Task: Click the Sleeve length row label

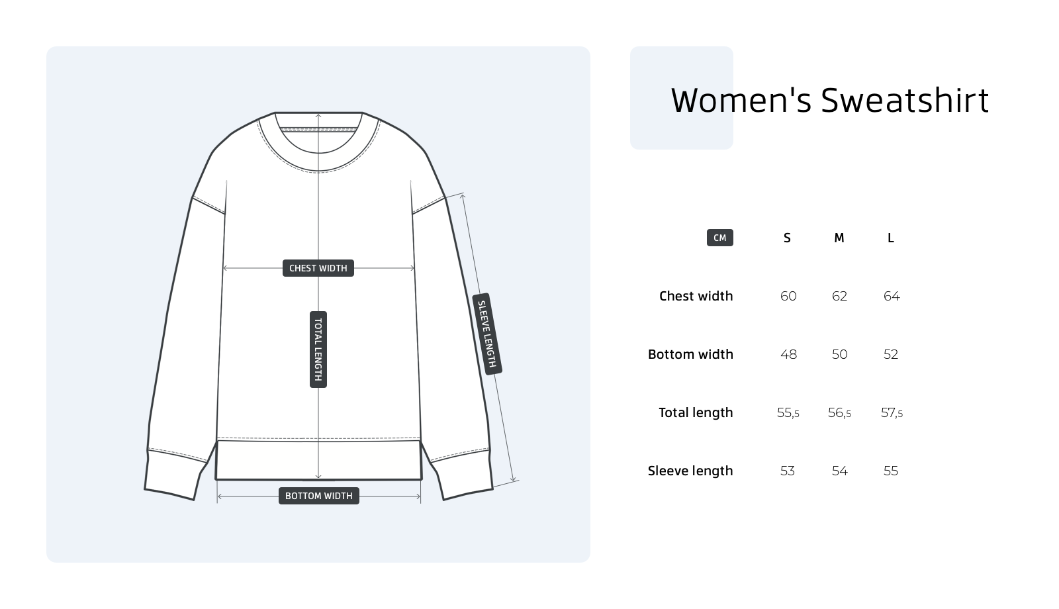Action: pyautogui.click(x=690, y=471)
